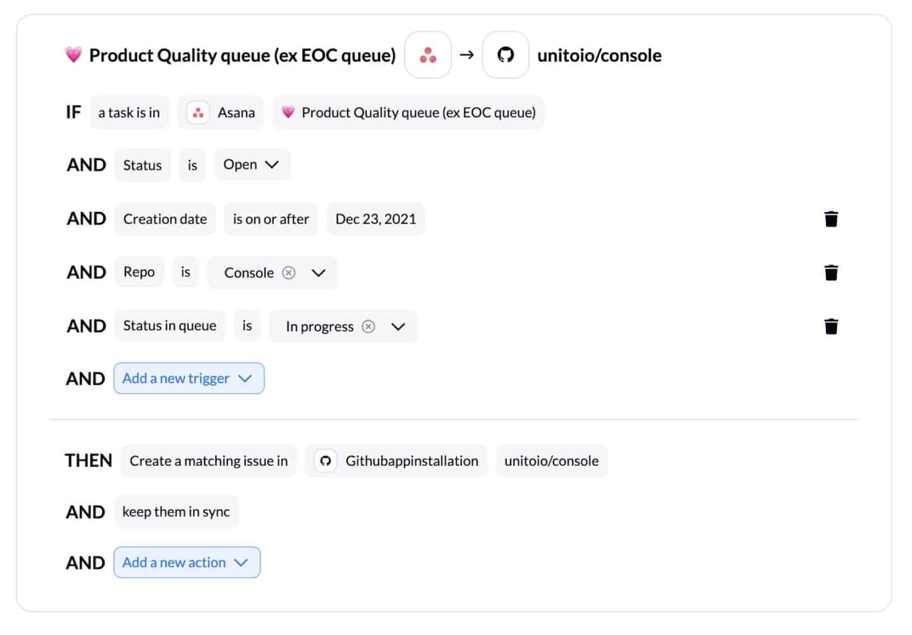Screen dimensions: 912x635
Task: Click the Status in queue field chip
Action: [x=170, y=326]
